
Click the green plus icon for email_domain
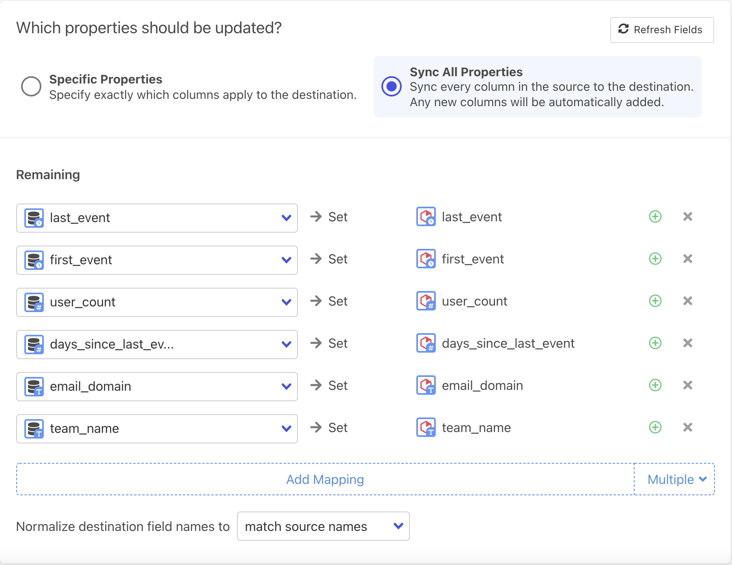(x=655, y=385)
